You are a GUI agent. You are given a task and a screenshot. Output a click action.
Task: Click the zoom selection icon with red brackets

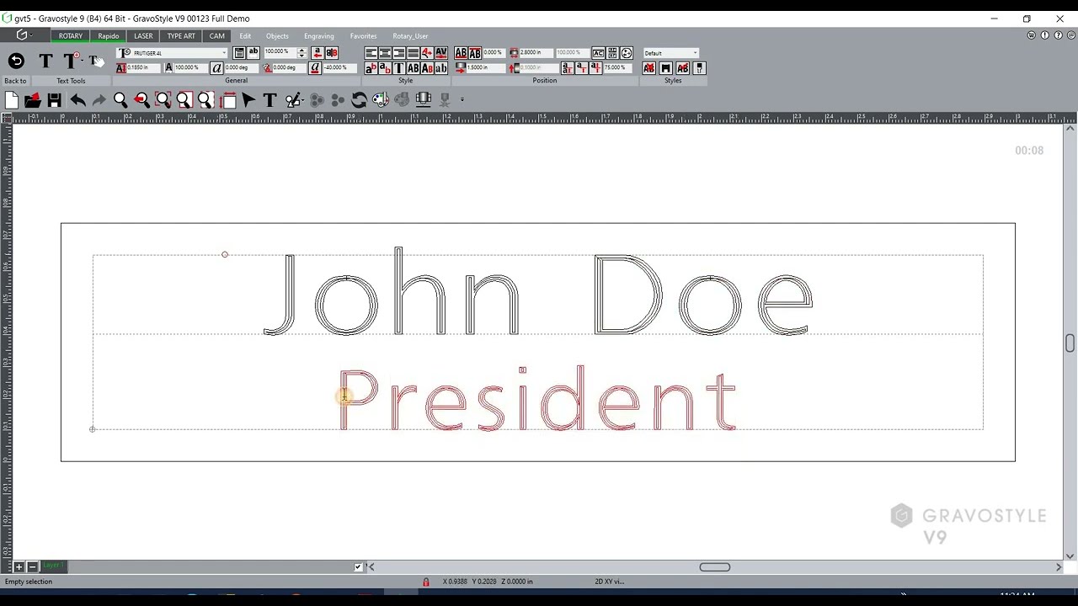point(163,100)
